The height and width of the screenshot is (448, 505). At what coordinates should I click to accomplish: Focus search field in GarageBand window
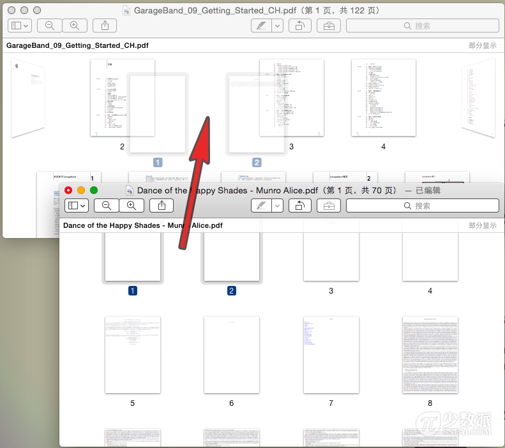click(423, 26)
